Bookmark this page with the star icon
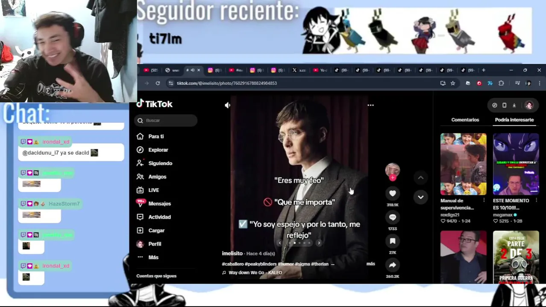 (x=453, y=83)
